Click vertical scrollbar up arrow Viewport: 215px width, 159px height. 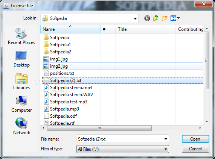tap(207, 28)
